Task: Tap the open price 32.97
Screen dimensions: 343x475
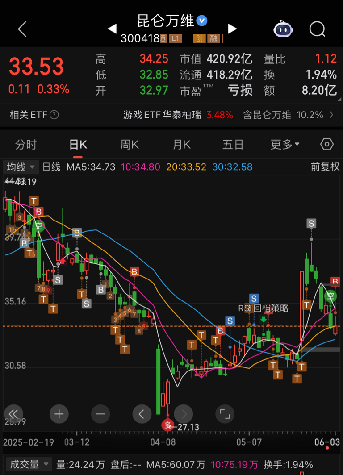Action: coord(154,90)
